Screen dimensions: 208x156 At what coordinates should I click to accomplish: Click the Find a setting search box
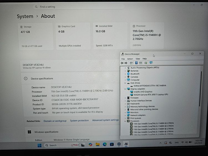(x=79, y=7)
